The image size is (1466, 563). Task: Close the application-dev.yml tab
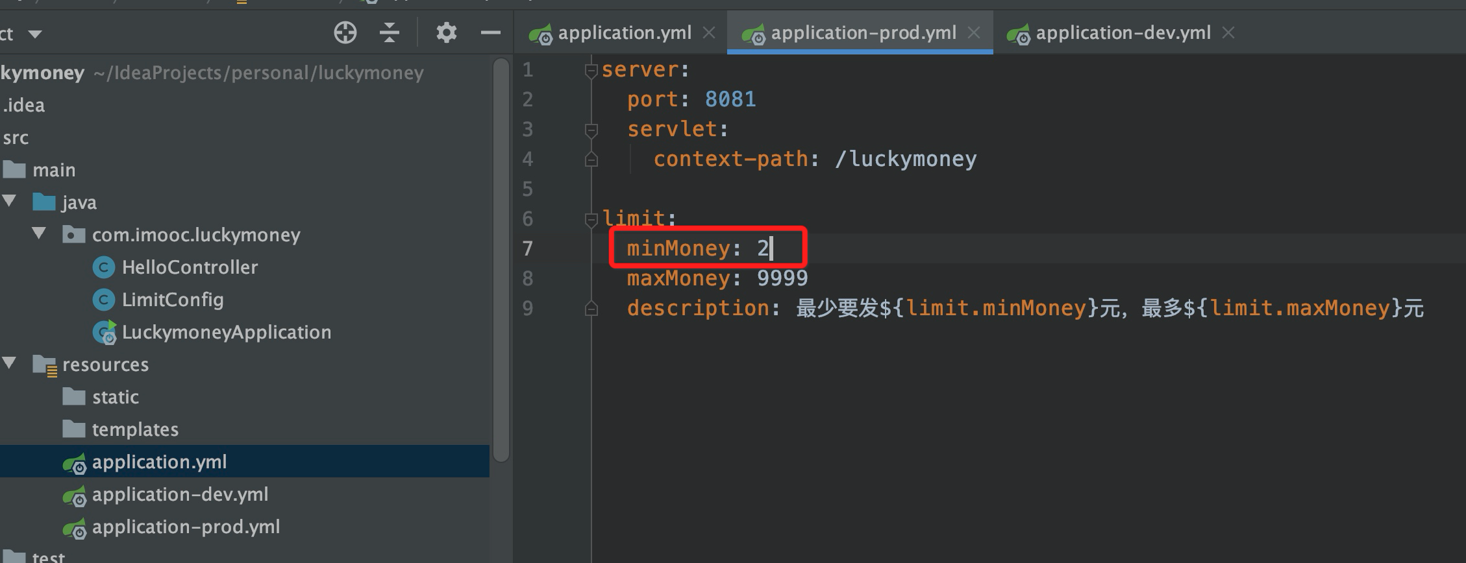[1228, 32]
